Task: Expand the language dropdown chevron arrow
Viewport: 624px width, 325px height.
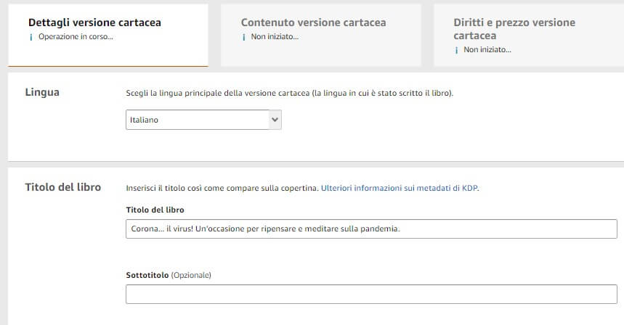Action: [x=274, y=120]
